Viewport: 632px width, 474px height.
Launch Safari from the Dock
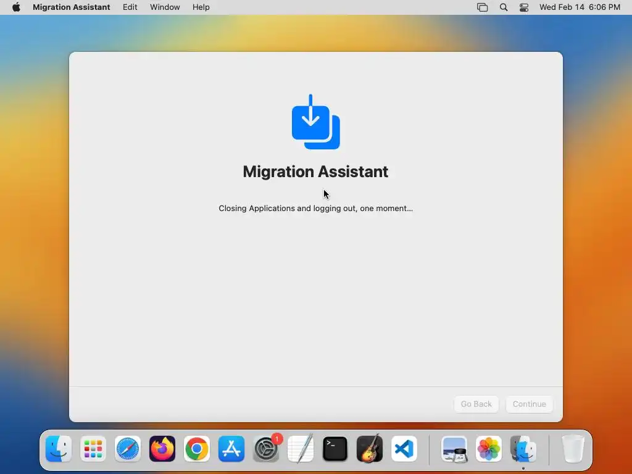click(128, 449)
